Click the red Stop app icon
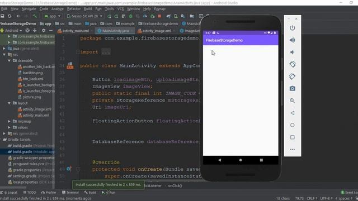The image size is (358, 201). (159, 16)
